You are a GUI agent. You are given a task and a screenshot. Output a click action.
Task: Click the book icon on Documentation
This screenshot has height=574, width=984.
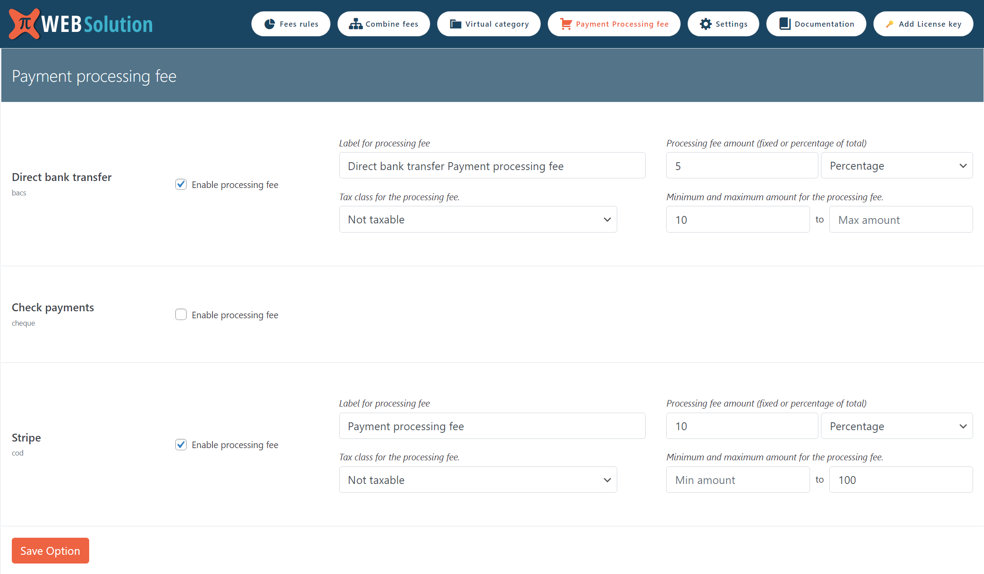785,24
